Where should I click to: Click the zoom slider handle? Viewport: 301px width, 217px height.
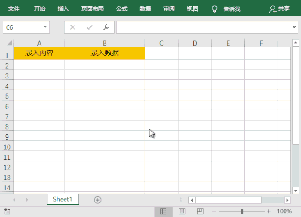click(x=242, y=211)
